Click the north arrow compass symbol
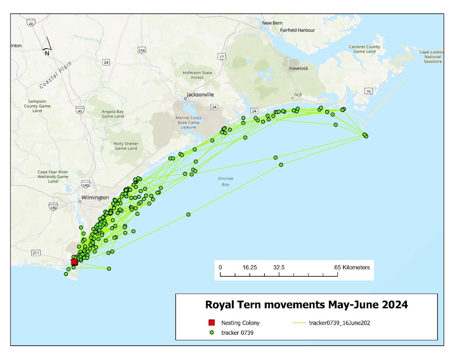The image size is (457, 353). point(47,46)
